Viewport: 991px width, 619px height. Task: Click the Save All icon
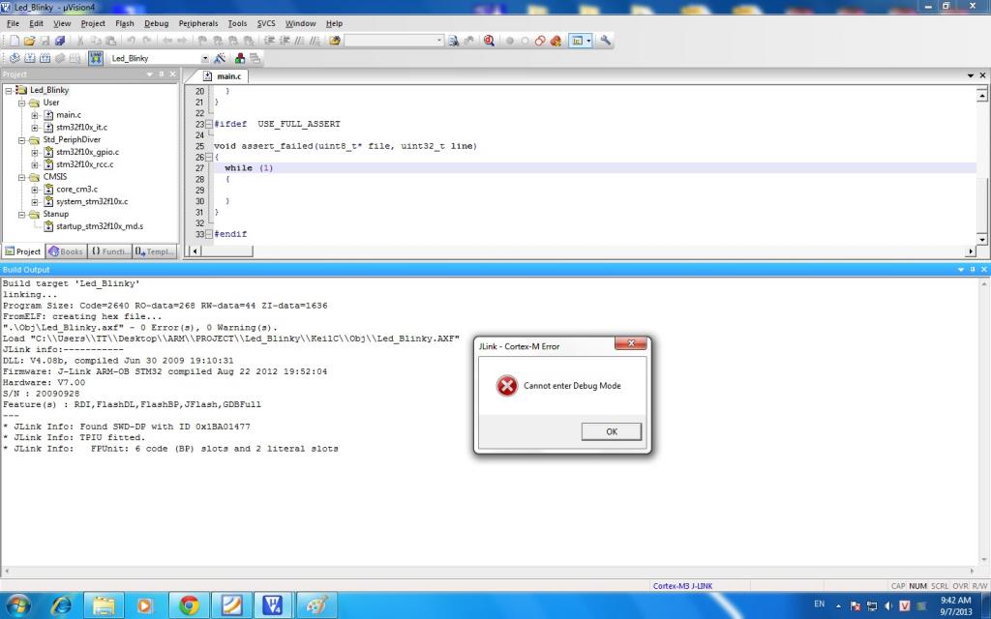tap(60, 41)
